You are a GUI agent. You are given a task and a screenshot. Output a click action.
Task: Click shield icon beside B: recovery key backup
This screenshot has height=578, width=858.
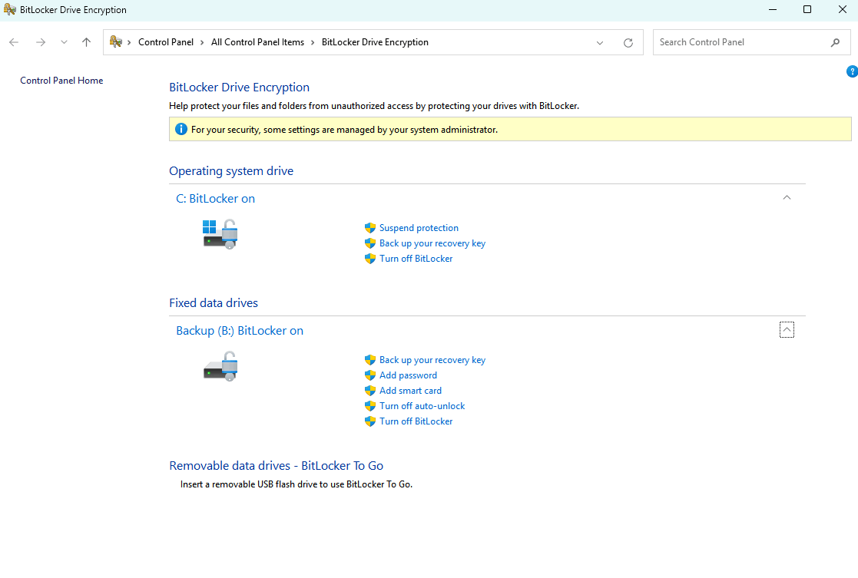pyautogui.click(x=370, y=360)
